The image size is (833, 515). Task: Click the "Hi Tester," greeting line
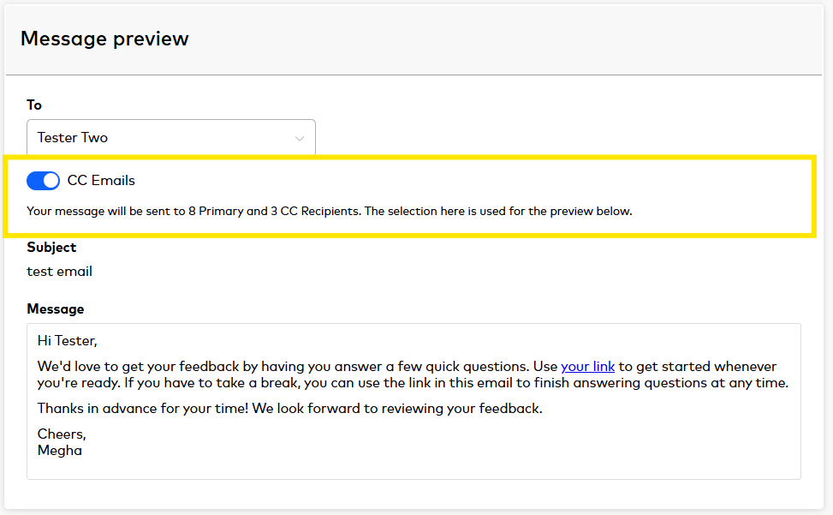pos(67,341)
